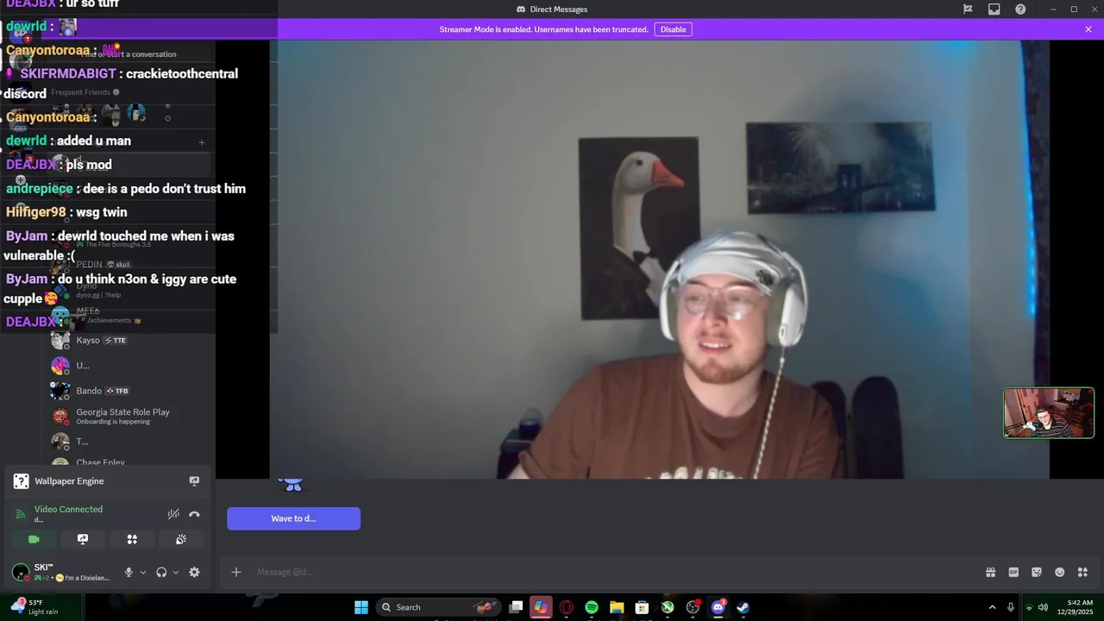The width and height of the screenshot is (1104, 621).
Task: Click Video Connected status text
Action: click(68, 509)
